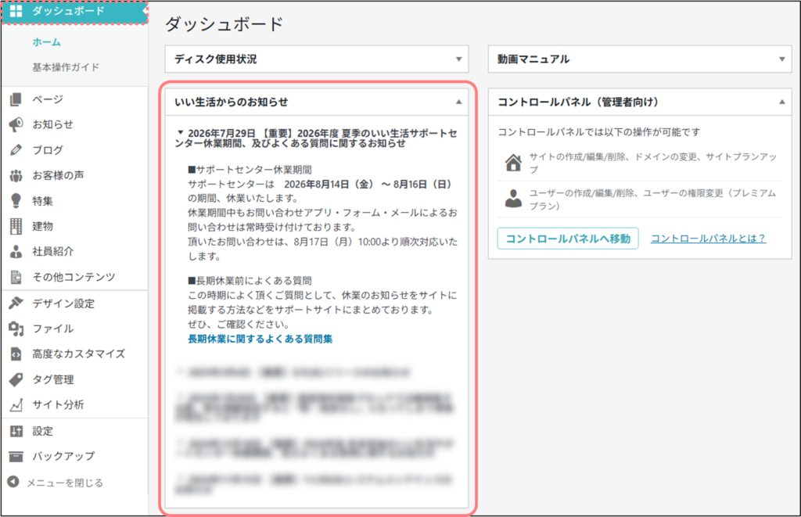Click the 動画マニュアル panel title

pos(533,59)
